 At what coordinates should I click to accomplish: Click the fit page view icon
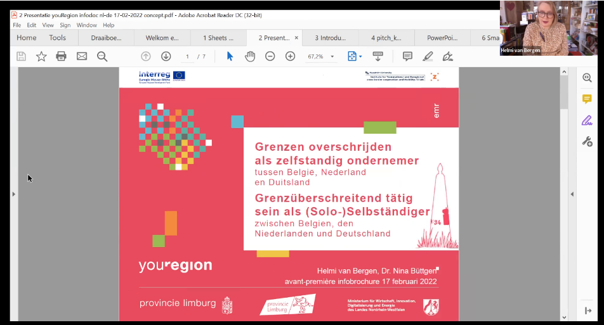(352, 56)
